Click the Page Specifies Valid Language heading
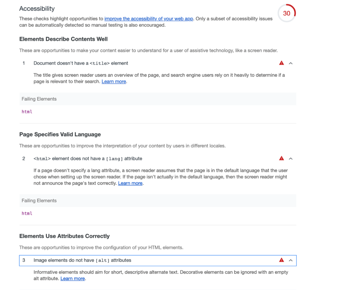338x290 pixels. tap(60, 134)
